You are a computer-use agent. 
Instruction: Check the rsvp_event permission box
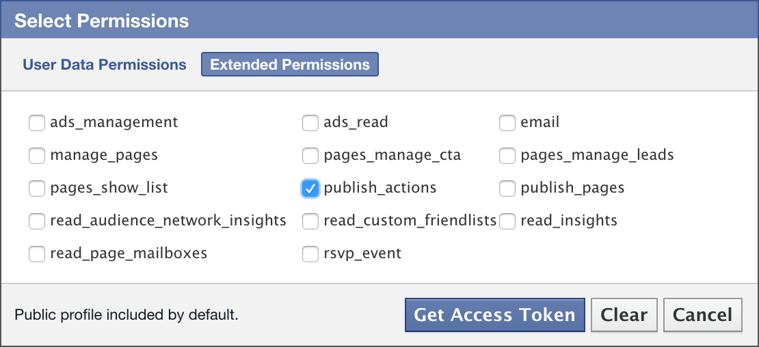tap(310, 254)
